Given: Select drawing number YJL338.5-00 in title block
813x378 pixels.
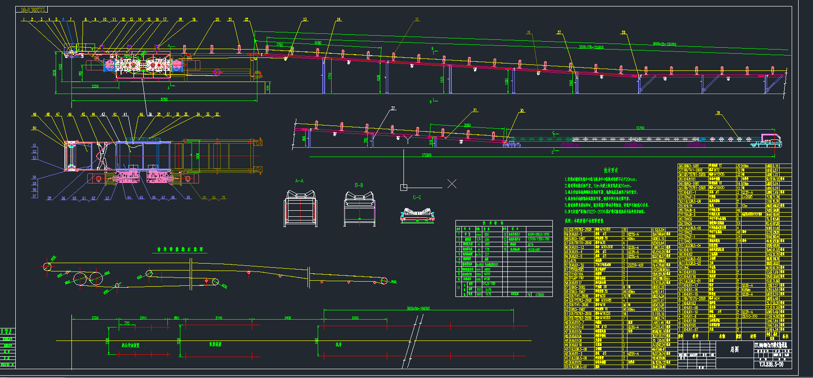Looking at the screenshot, I should tap(771, 364).
